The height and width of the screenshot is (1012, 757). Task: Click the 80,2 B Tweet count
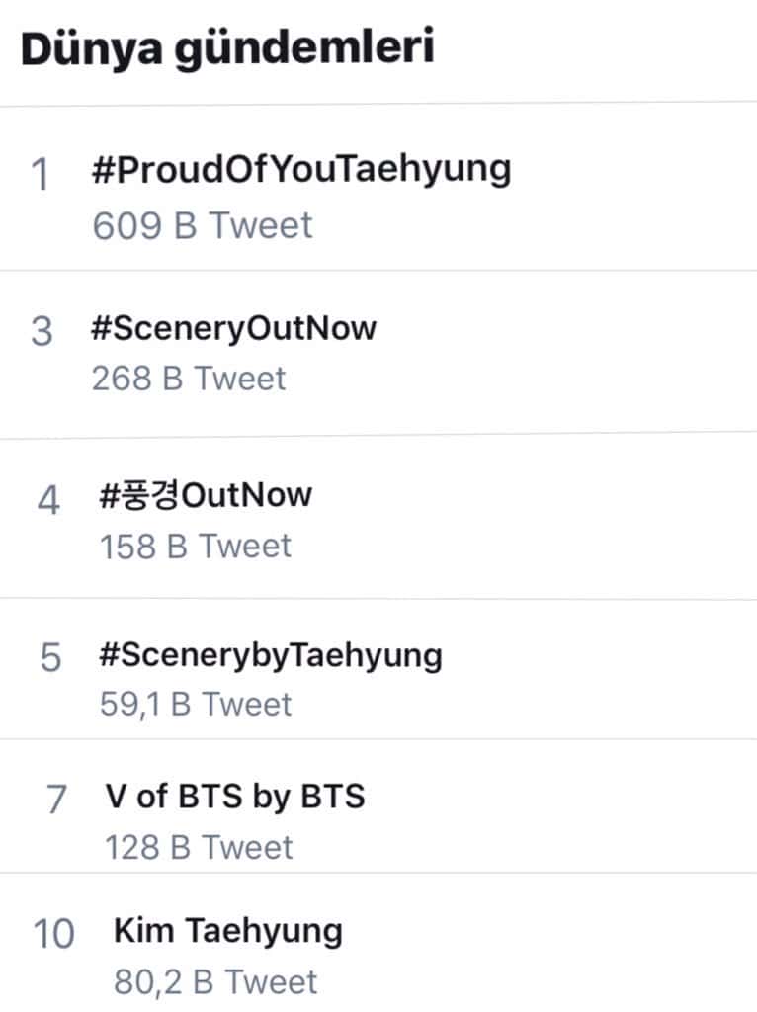click(x=215, y=982)
